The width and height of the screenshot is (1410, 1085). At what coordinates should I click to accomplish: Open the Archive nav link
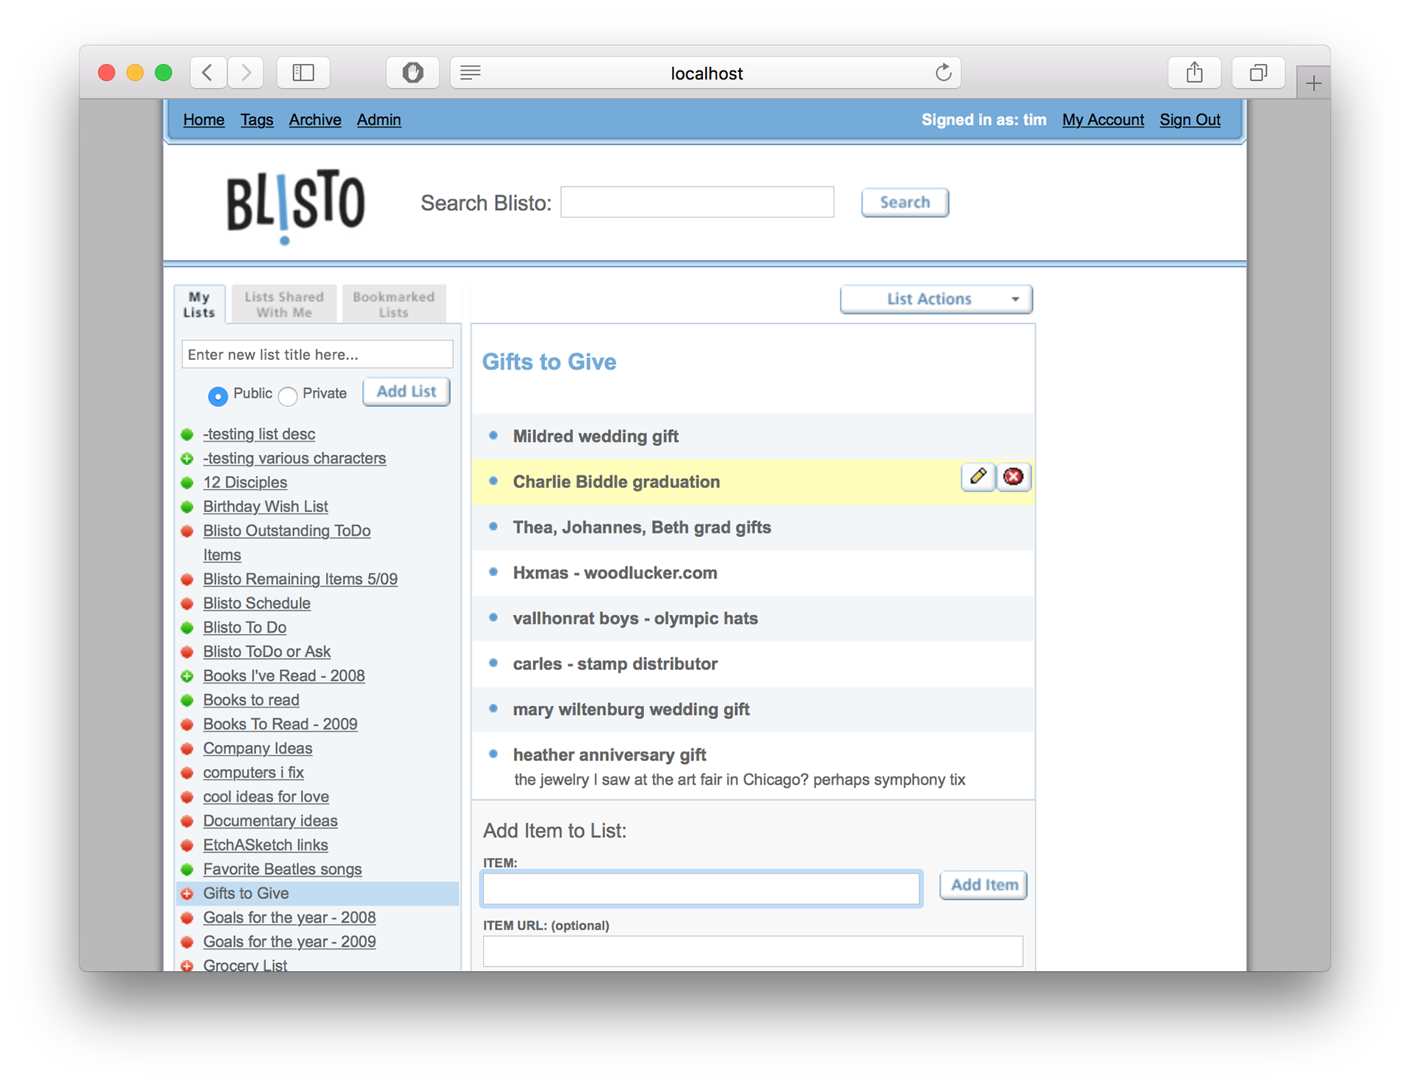[314, 120]
